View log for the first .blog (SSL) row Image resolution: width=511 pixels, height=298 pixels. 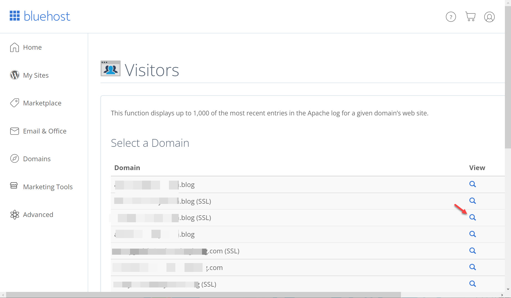[x=472, y=201]
